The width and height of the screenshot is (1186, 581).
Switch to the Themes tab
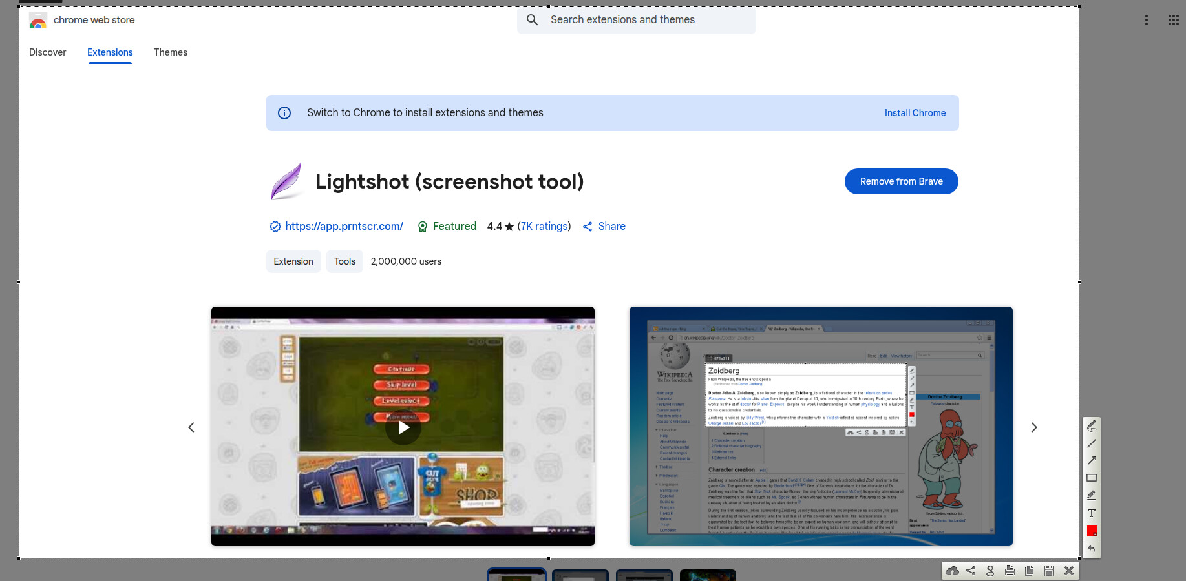[171, 52]
